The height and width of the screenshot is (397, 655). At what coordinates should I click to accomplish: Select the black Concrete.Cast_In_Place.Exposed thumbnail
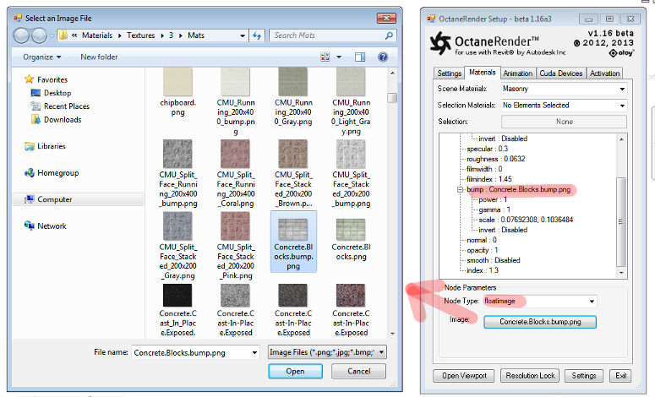pos(178,295)
